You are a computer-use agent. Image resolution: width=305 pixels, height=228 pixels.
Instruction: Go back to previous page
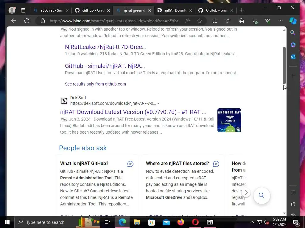(14, 21)
